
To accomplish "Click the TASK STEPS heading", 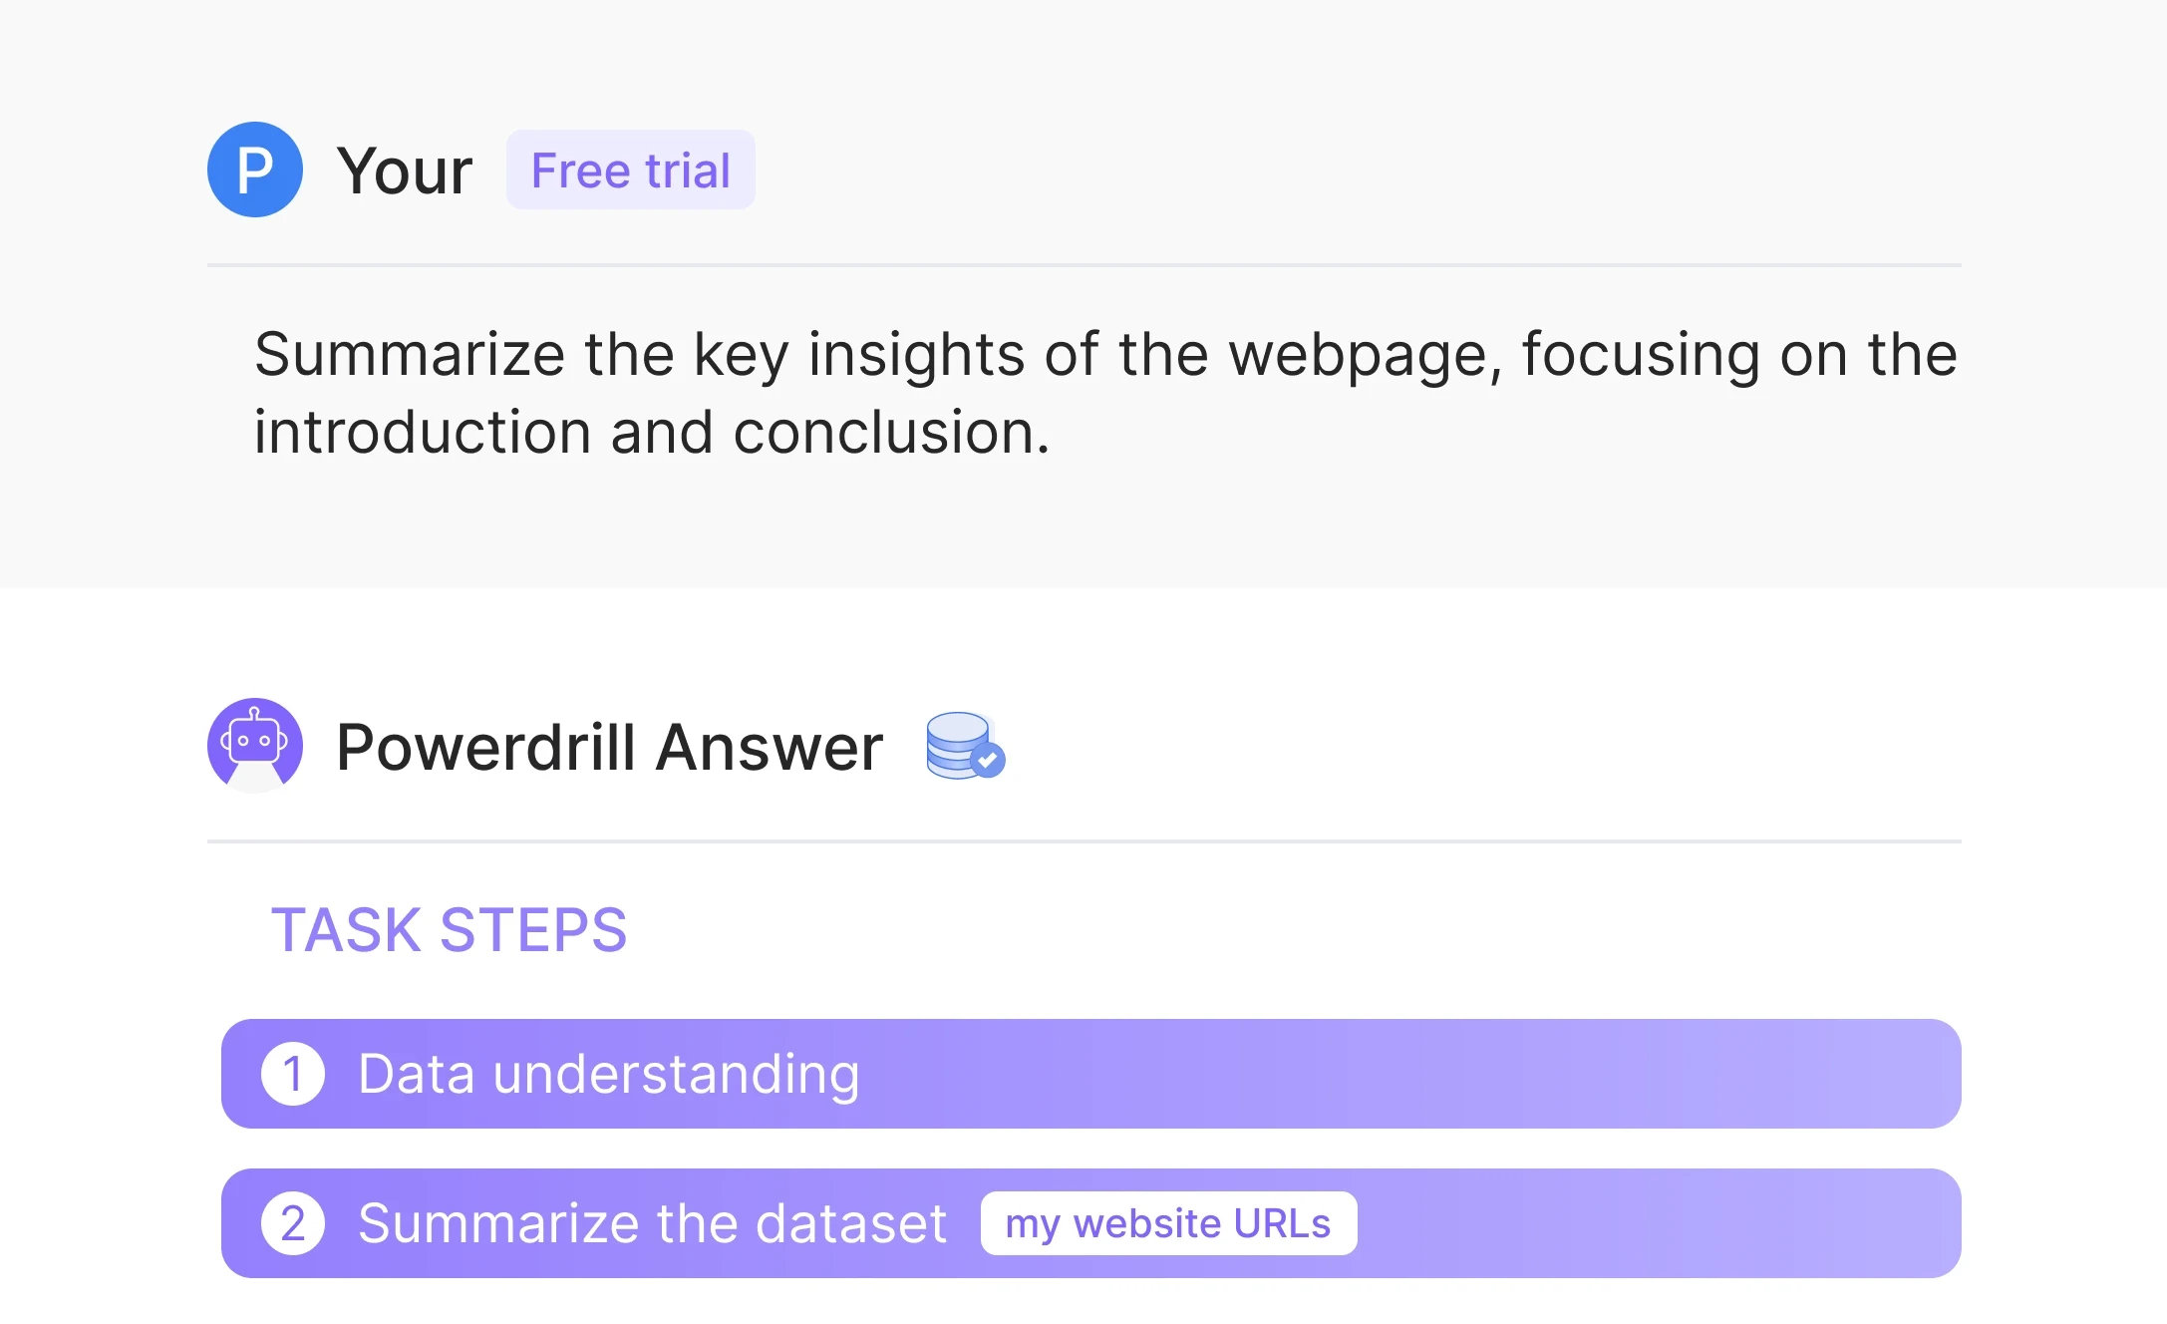I will point(449,930).
